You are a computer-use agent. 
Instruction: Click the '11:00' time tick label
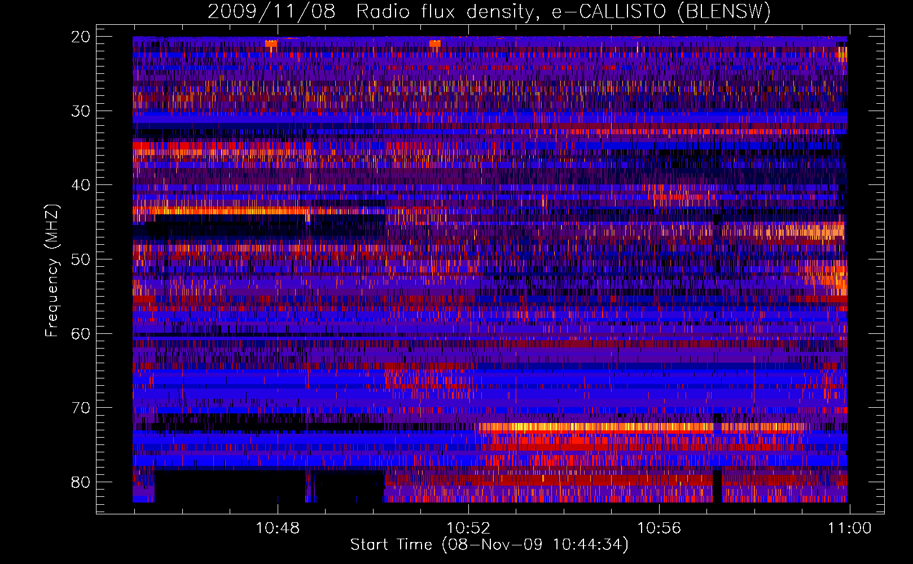click(x=850, y=528)
